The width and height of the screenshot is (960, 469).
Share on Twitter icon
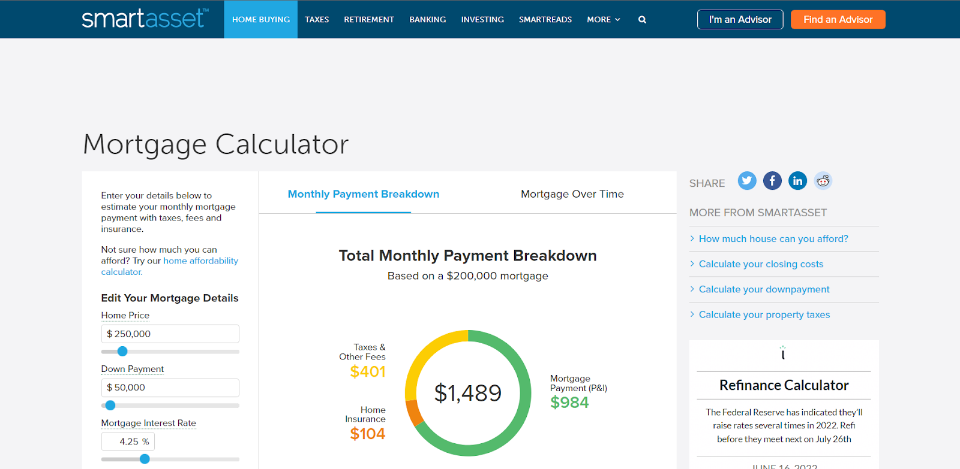pyautogui.click(x=747, y=180)
